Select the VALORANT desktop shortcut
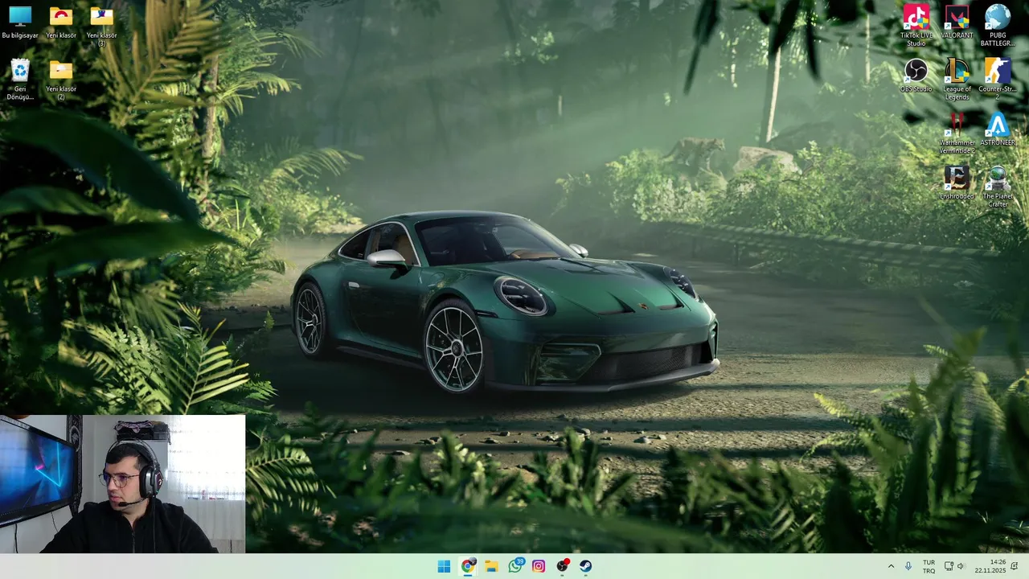 click(957, 23)
